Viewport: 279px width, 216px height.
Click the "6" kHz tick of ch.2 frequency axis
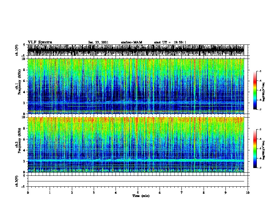point(24,139)
